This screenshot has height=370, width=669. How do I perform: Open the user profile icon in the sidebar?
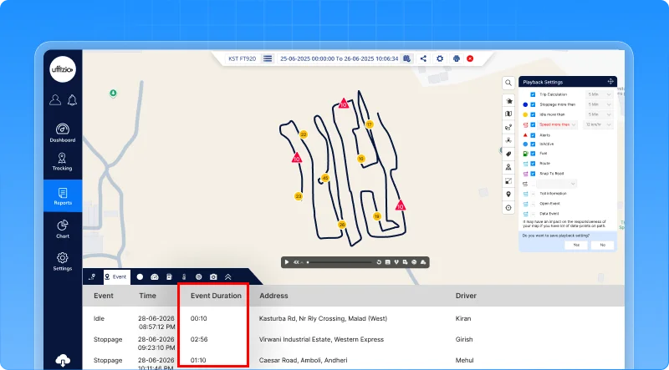[55, 99]
